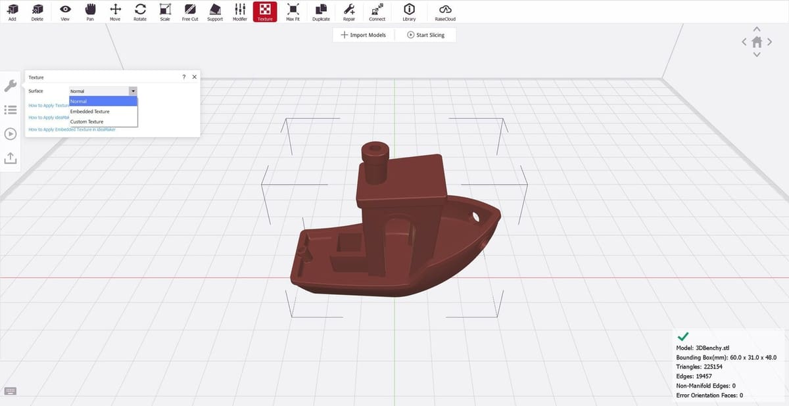Open RaiseCloud
This screenshot has height=406, width=789.
point(445,12)
